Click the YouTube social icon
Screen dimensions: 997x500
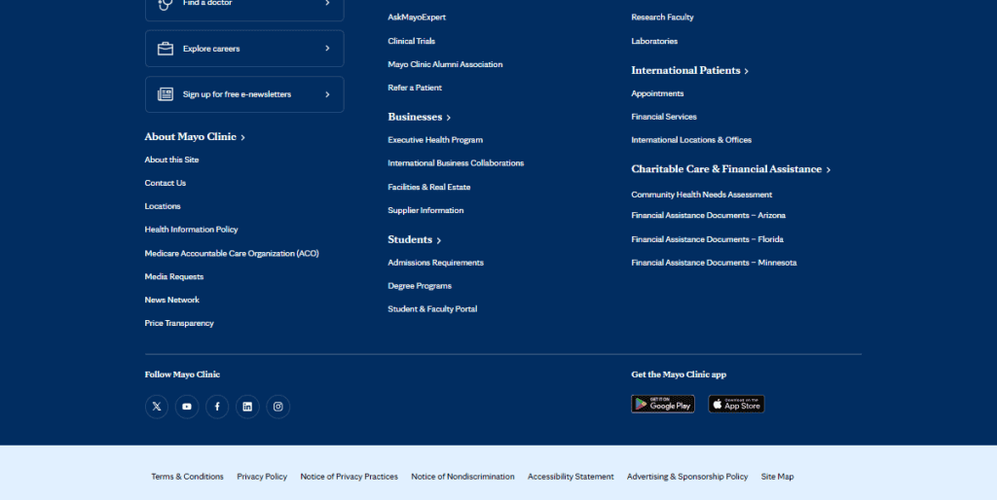(187, 407)
